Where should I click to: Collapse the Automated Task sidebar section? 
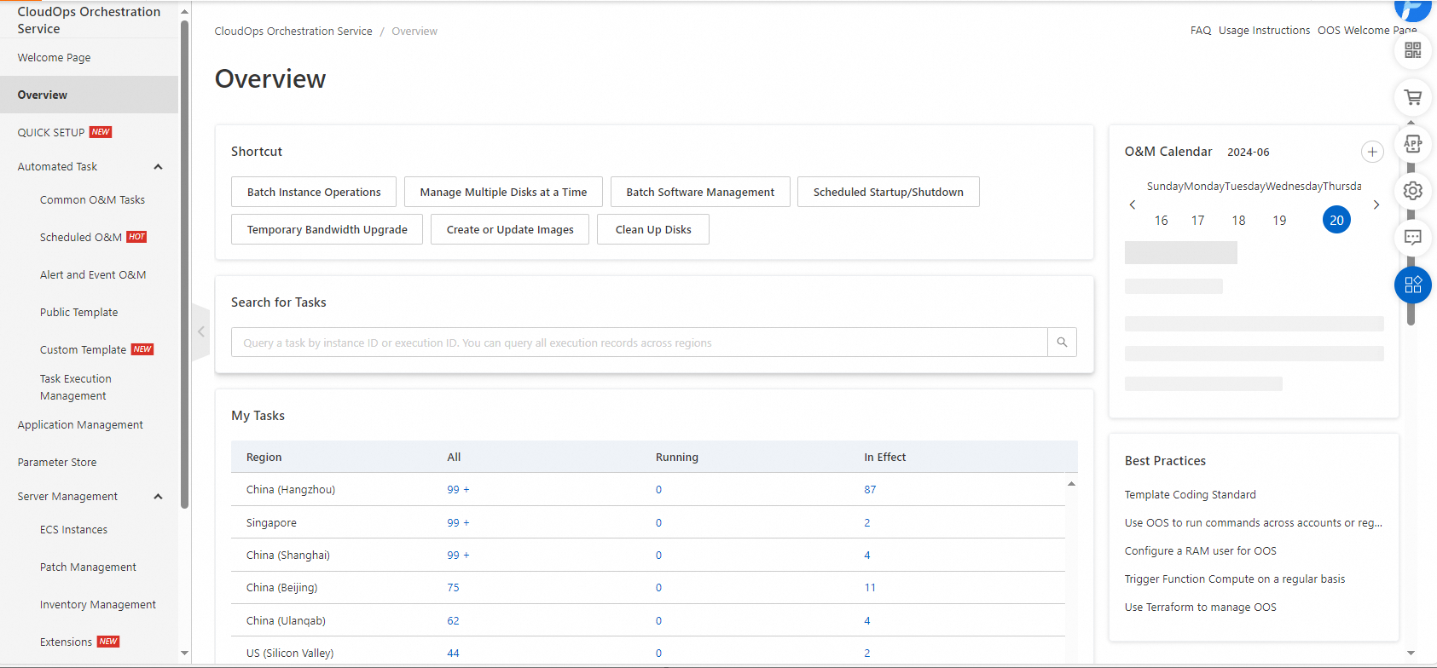pyautogui.click(x=158, y=167)
